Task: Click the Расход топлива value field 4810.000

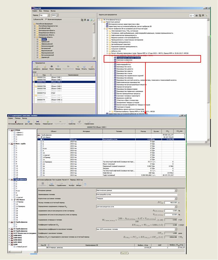Action: (170, 203)
